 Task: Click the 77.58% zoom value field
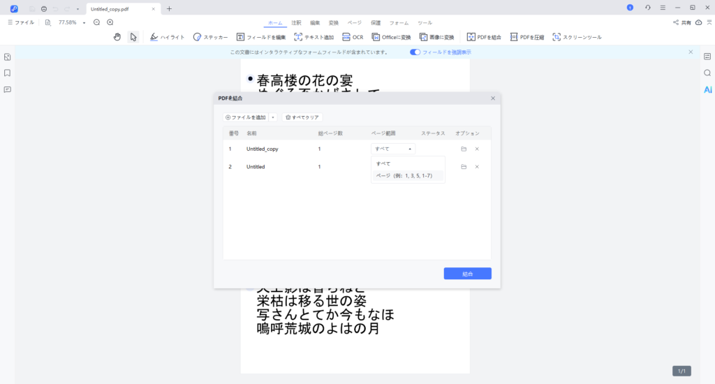[x=68, y=22]
